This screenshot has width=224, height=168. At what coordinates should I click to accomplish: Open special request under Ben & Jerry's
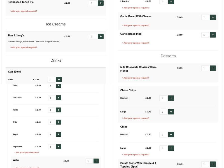(x=24, y=47)
